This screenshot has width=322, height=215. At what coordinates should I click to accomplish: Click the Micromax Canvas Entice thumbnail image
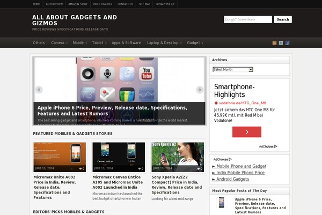point(119,157)
